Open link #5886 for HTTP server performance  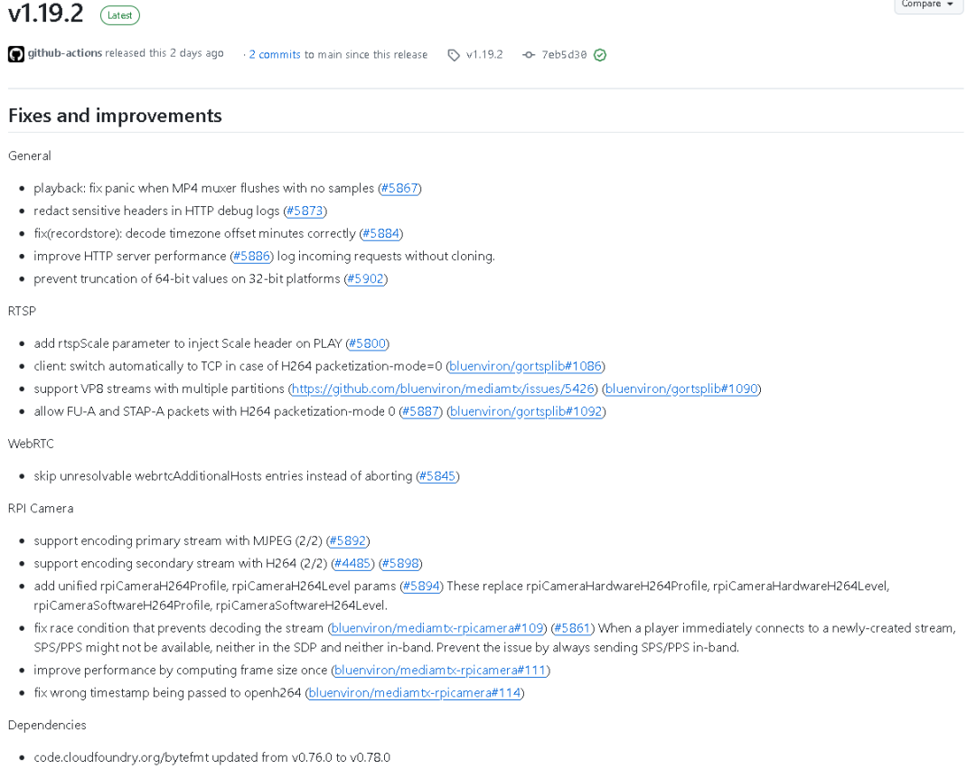(x=251, y=257)
